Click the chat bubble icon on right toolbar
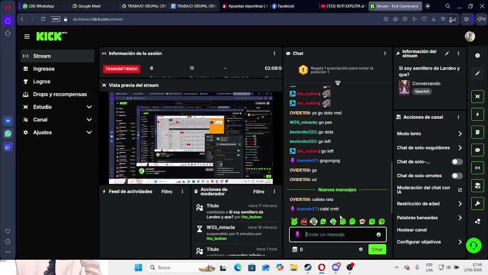The height and width of the screenshot is (275, 488). pos(478,150)
